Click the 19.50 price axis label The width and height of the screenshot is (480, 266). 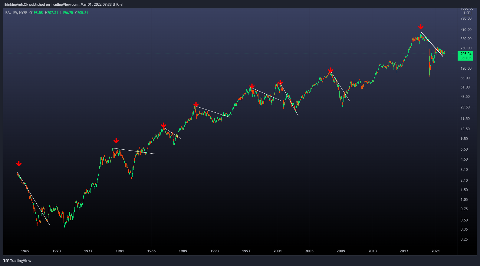point(465,119)
